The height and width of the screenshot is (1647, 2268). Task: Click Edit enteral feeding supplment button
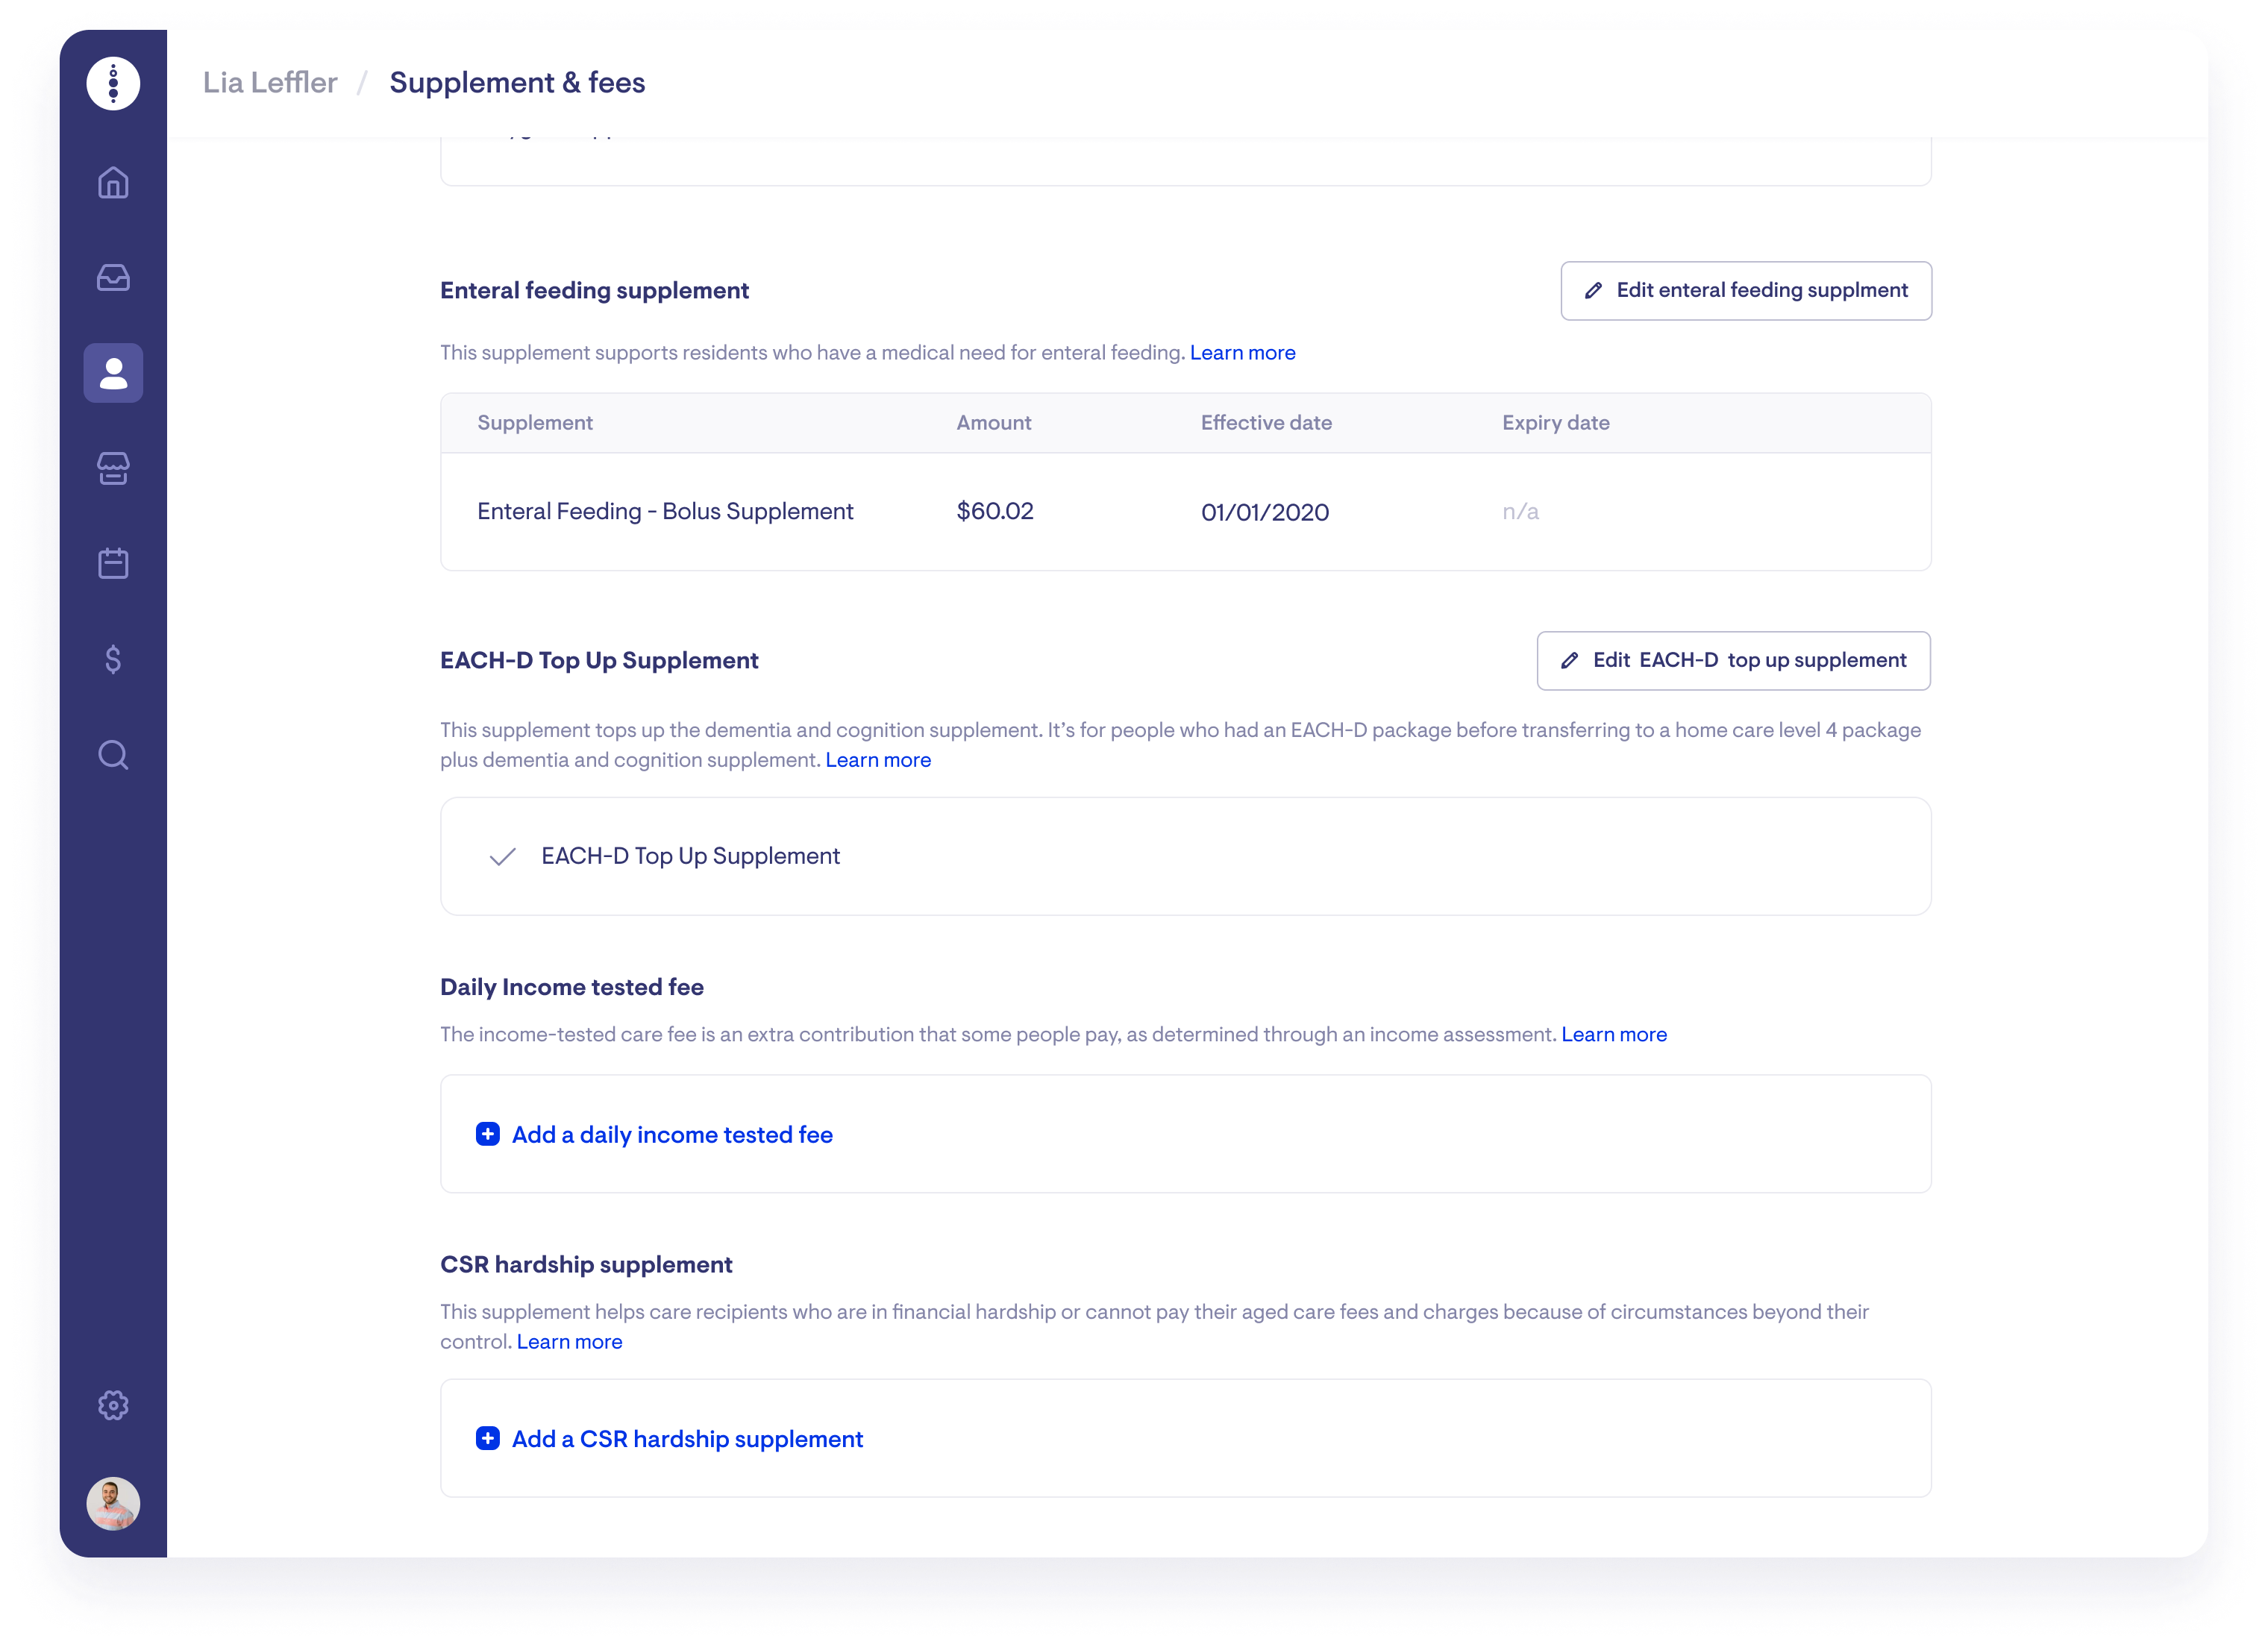pos(1745,291)
